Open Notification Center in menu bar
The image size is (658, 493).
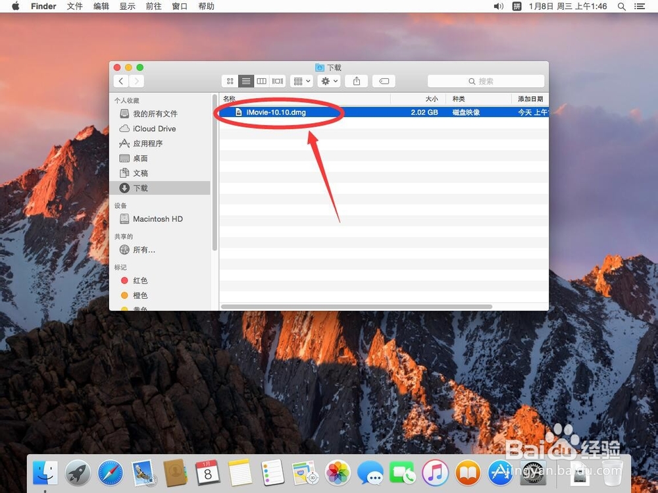click(639, 7)
